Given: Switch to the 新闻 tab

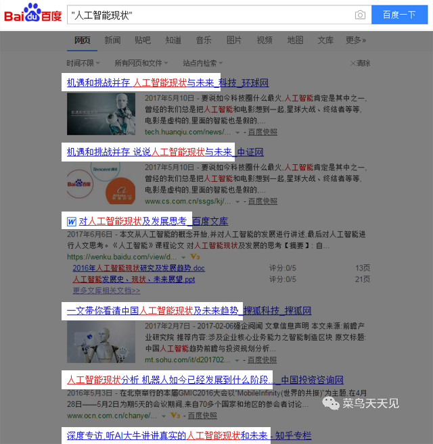Looking at the screenshot, I should coord(112,40).
